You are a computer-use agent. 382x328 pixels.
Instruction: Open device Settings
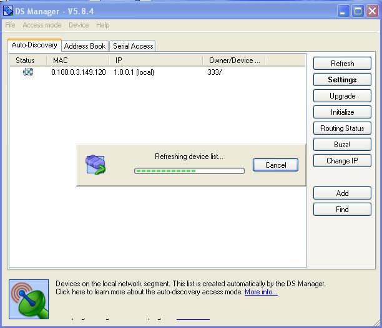pyautogui.click(x=342, y=80)
